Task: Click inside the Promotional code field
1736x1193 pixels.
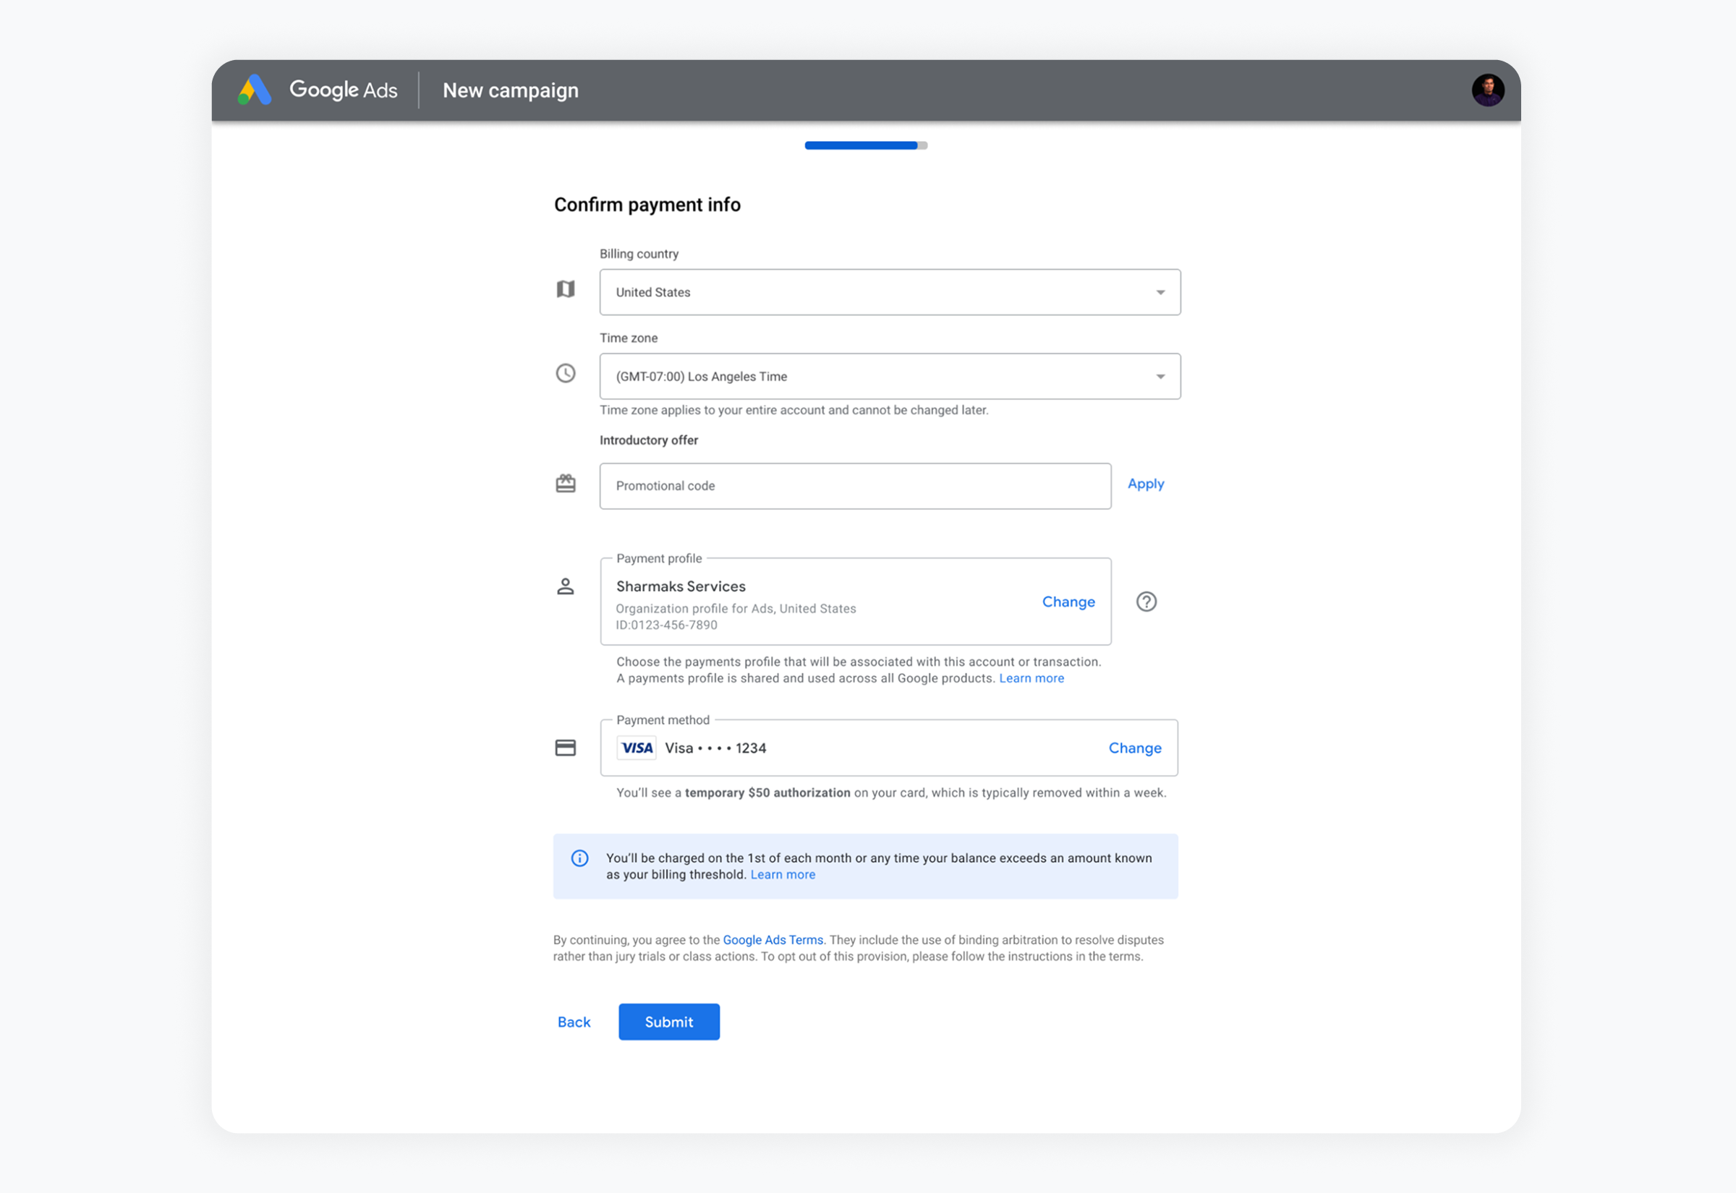Action: click(854, 486)
